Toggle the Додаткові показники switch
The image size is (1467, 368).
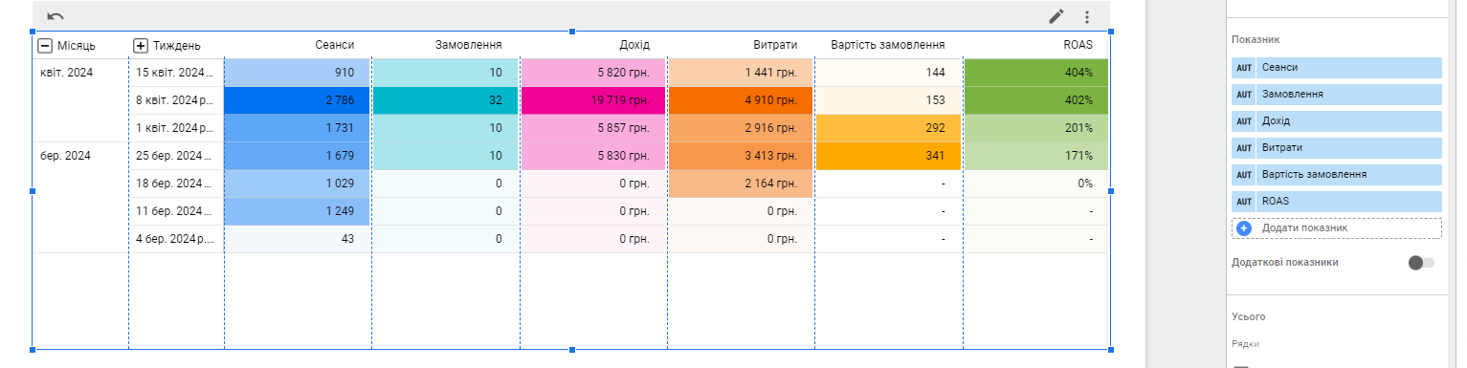coord(1421,263)
